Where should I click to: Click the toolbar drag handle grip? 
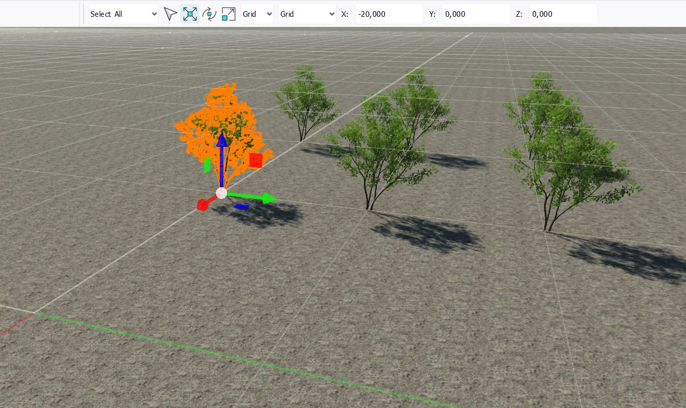click(83, 14)
